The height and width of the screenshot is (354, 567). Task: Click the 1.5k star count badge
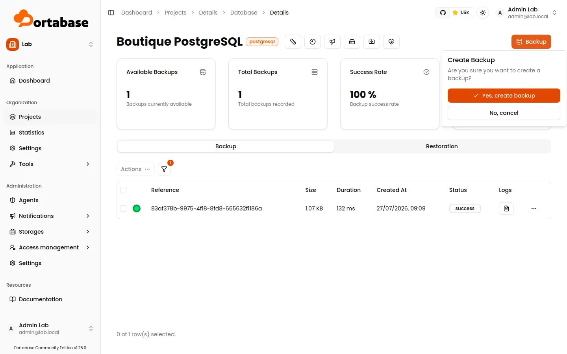[461, 13]
